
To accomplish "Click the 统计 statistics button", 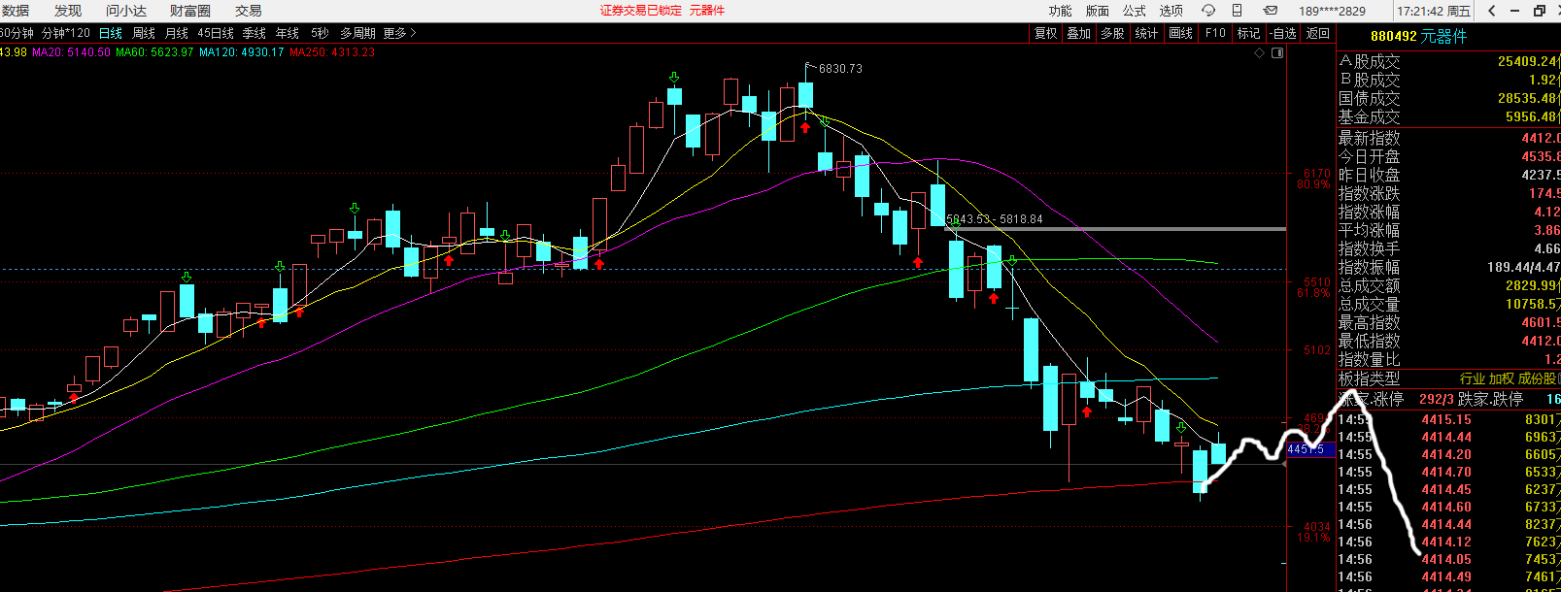I will 1147,33.
